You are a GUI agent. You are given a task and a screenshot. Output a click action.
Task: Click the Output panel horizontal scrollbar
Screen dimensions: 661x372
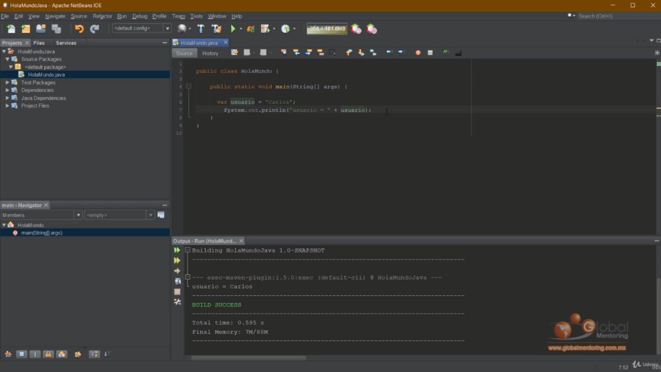(x=249, y=358)
